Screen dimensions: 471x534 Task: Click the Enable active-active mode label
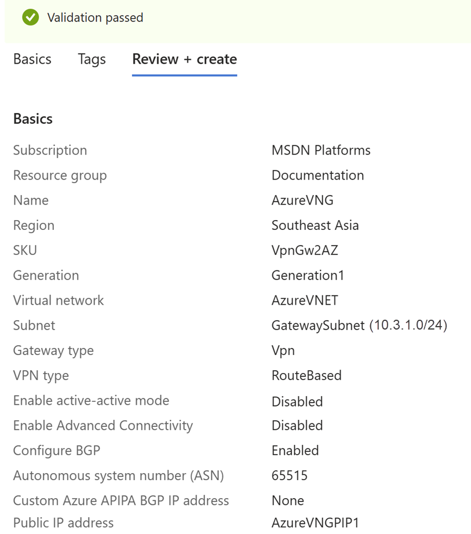coord(91,400)
